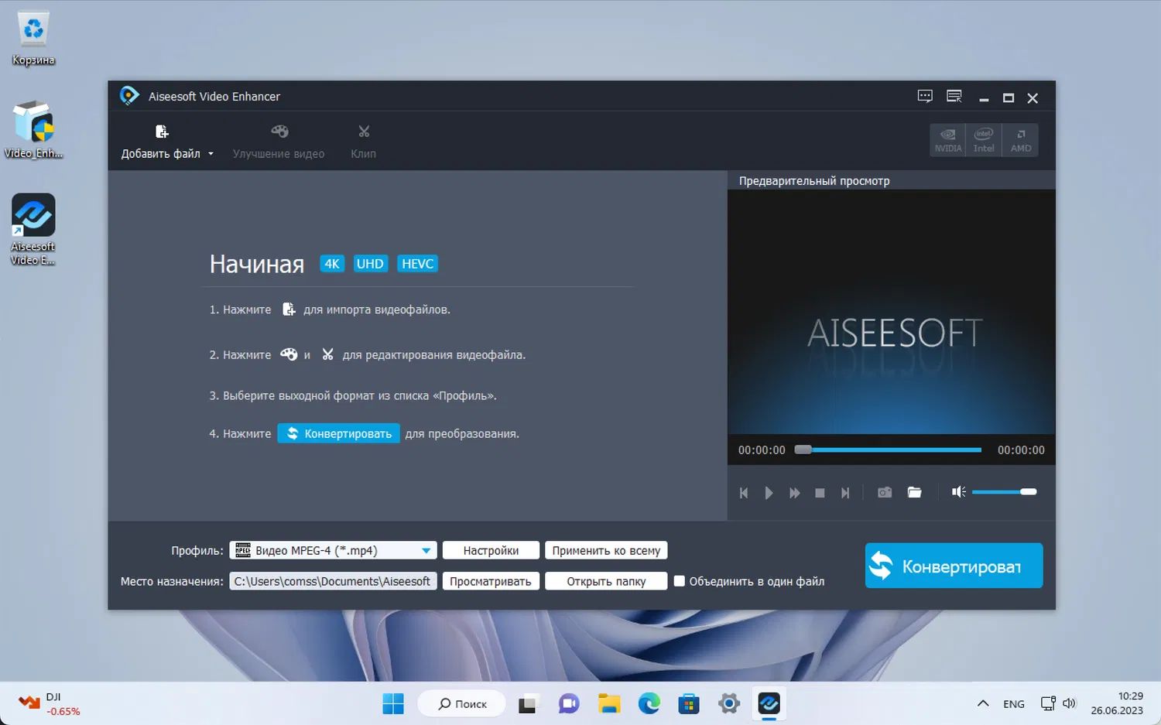The image size is (1161, 725).
Task: Minimize the Aiseesoft Video Enhancer window
Action: pyautogui.click(x=984, y=98)
